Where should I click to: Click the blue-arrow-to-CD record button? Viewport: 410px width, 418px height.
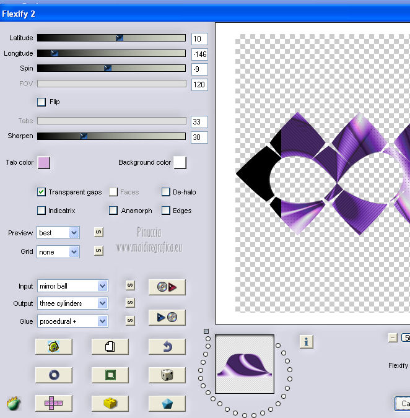167,317
